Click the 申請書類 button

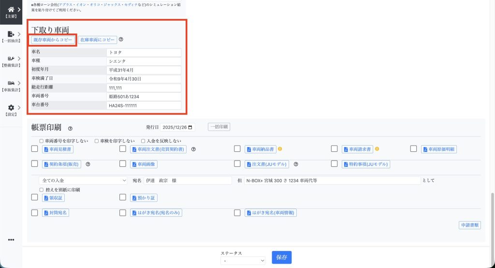(469, 225)
